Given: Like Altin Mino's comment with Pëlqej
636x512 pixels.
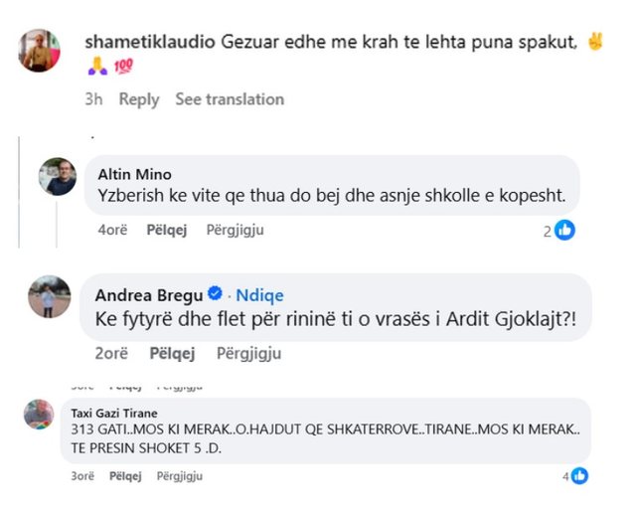Looking at the screenshot, I should [169, 230].
